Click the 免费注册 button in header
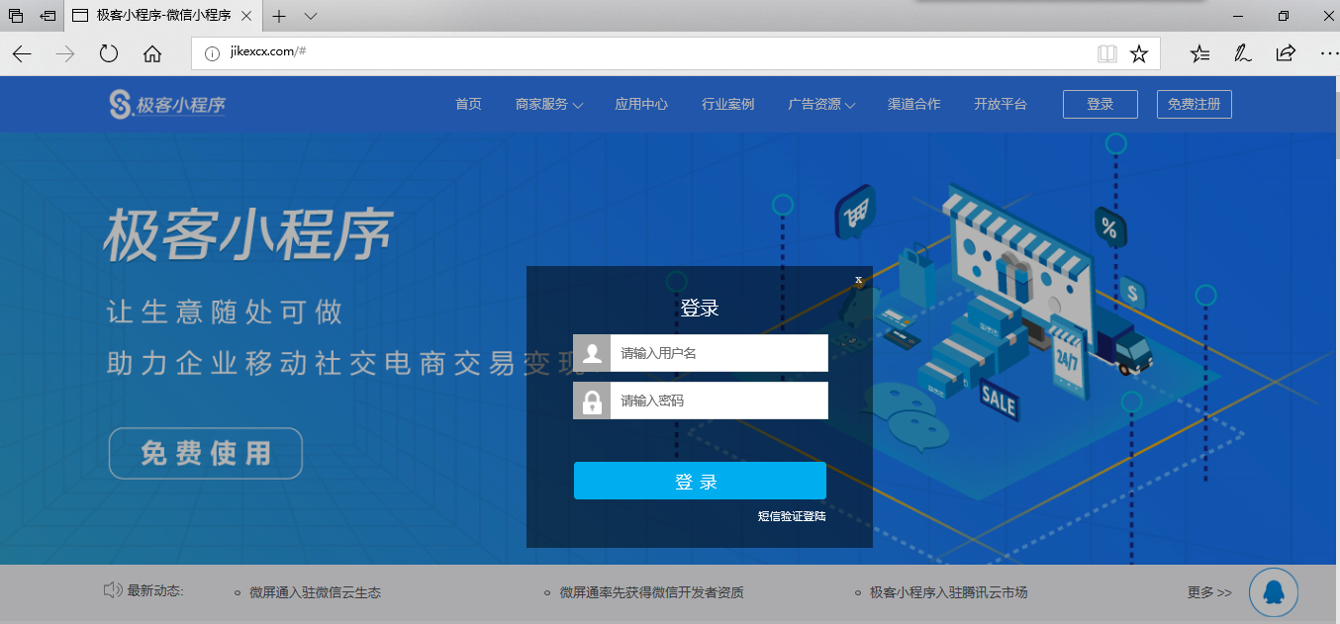The height and width of the screenshot is (624, 1340). click(x=1195, y=104)
